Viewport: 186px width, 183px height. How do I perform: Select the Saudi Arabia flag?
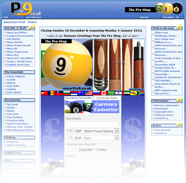tap(111, 93)
